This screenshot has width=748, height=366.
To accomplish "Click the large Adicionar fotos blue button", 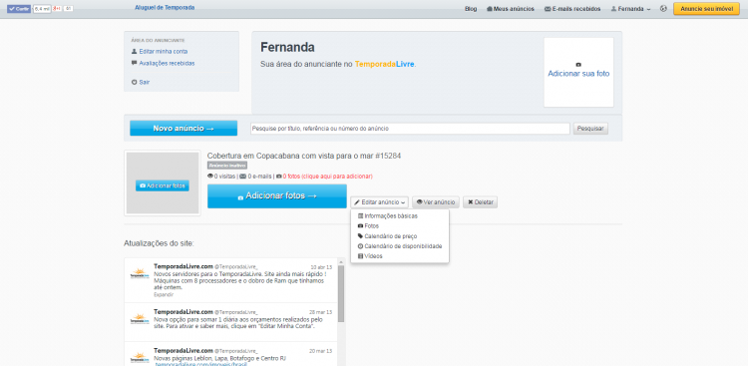I will click(x=277, y=196).
